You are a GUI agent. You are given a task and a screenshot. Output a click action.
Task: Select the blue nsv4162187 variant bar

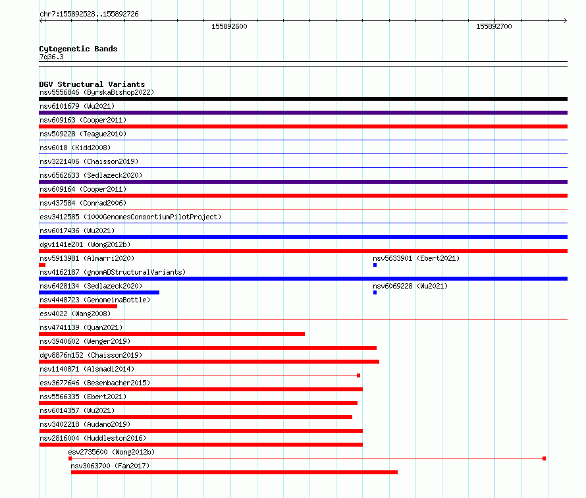303,279
